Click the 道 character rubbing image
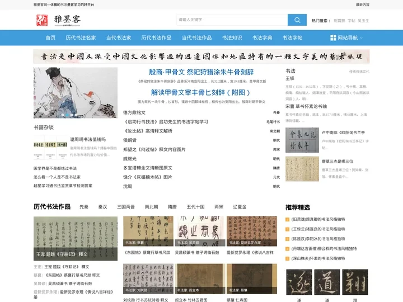Image resolution: width=403 pixels, height=302 pixels. point(327,282)
